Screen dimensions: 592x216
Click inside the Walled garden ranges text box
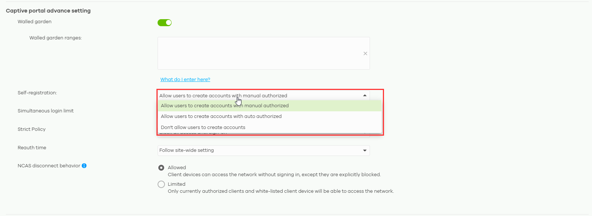point(258,53)
